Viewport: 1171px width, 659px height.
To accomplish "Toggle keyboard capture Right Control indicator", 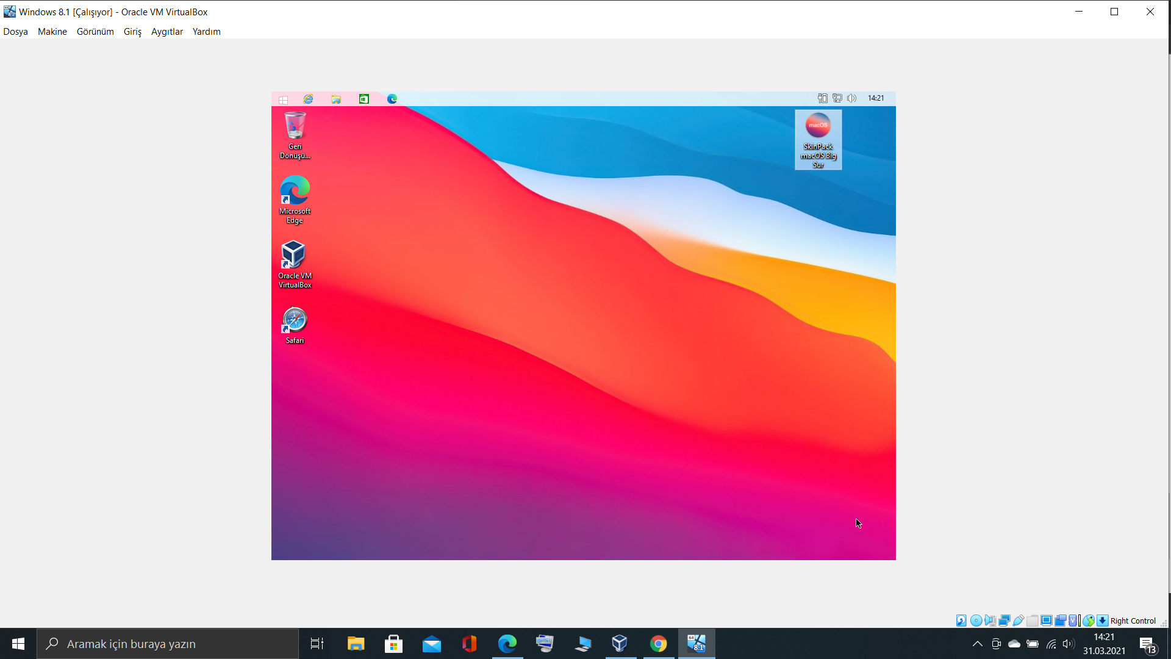I will coord(1132,621).
